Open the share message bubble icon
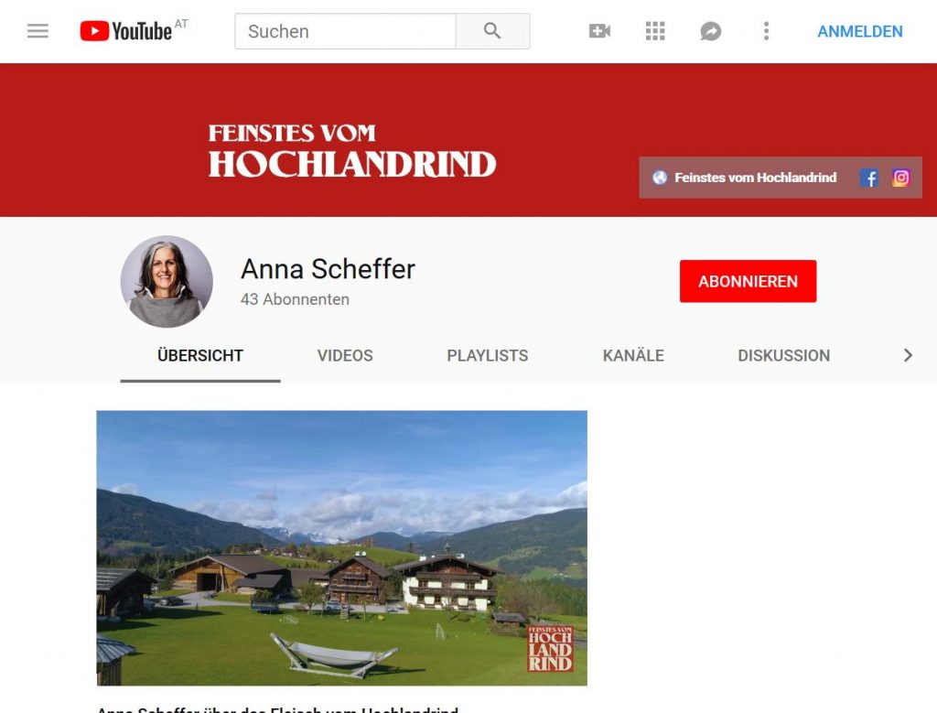 point(710,31)
